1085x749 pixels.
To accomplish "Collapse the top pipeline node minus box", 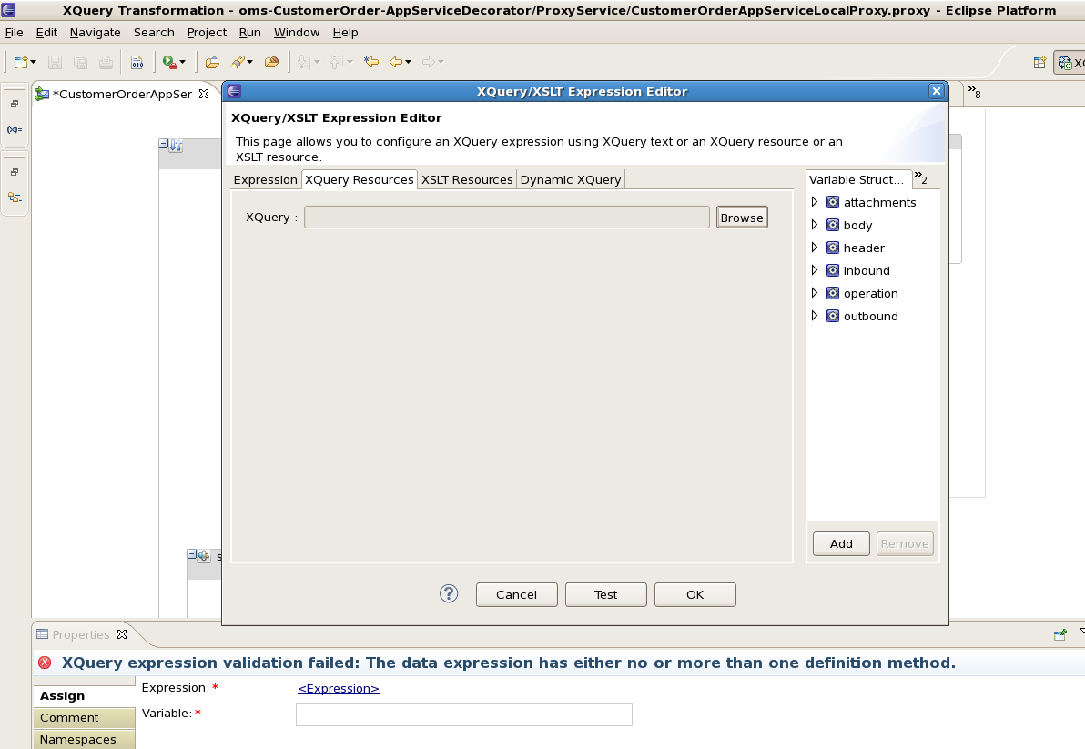I will [163, 144].
